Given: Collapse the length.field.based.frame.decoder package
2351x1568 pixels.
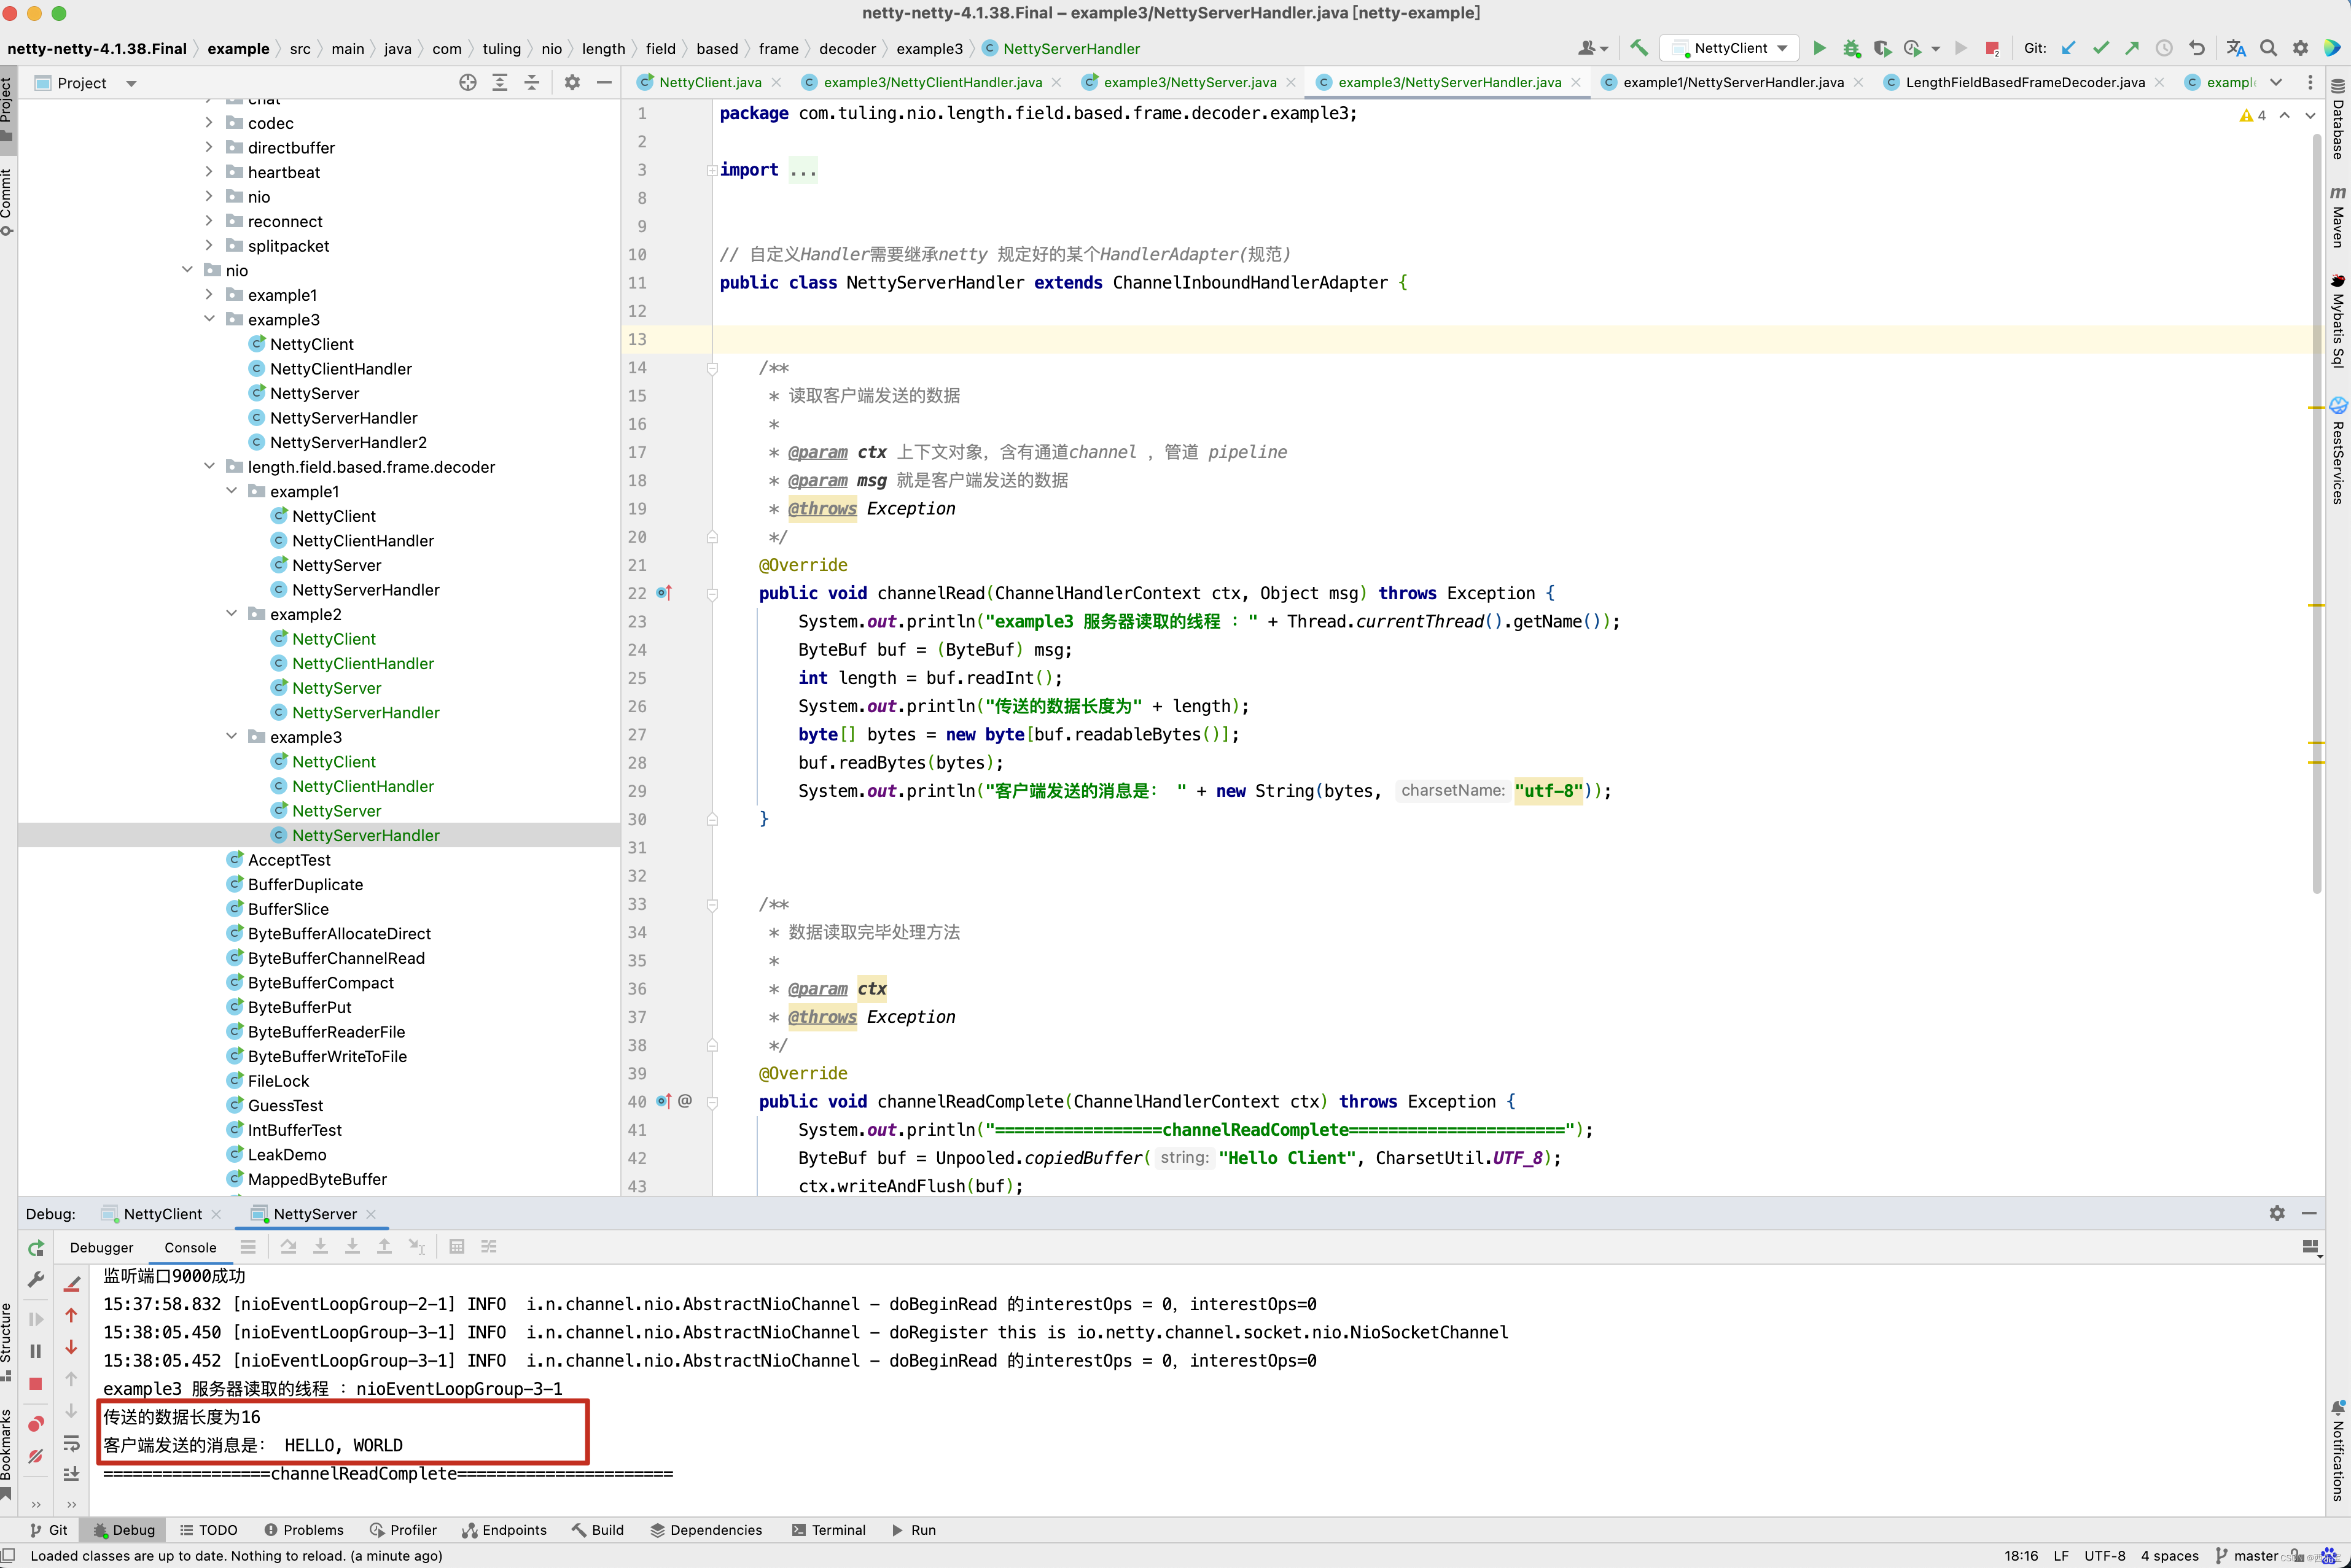Looking at the screenshot, I should point(209,467).
